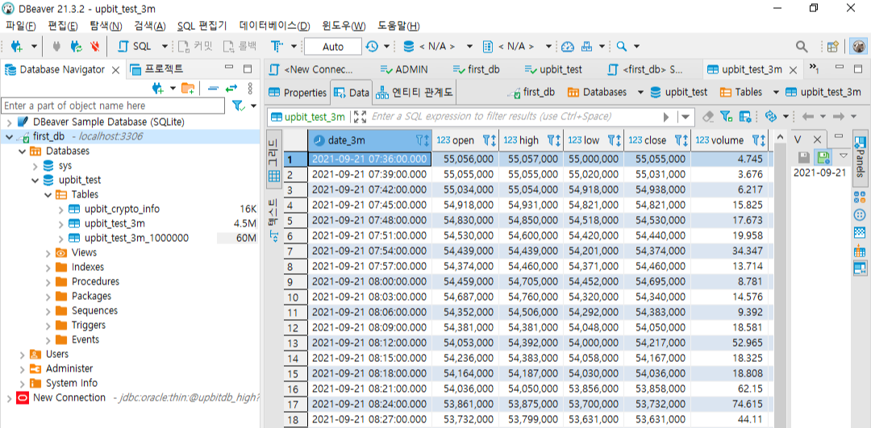Toggle filter and sort on open column

pyautogui.click(x=489, y=140)
